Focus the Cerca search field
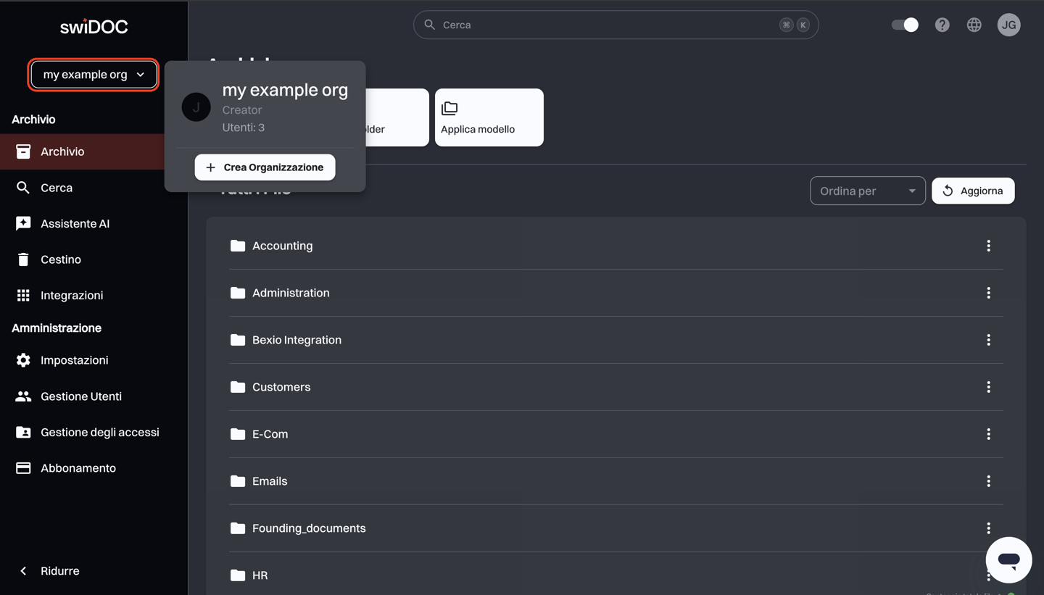Screen dimensions: 1044x595 [x=616, y=25]
